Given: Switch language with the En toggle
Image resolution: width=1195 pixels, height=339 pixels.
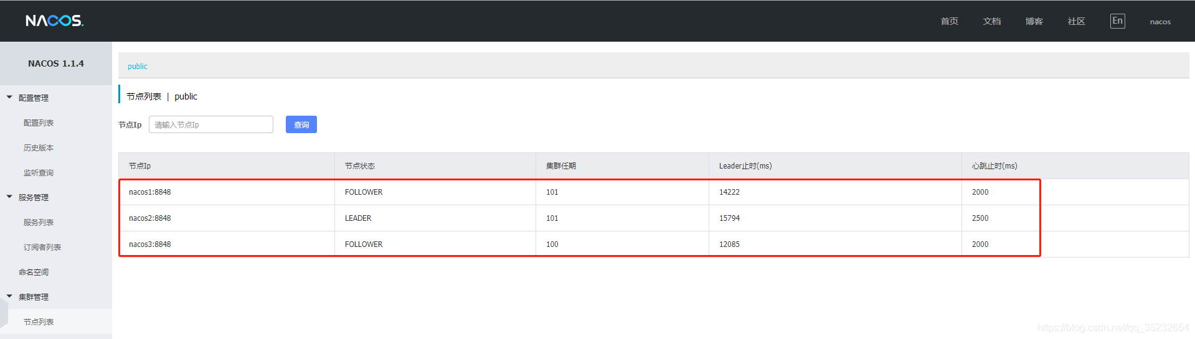Looking at the screenshot, I should pos(1117,21).
